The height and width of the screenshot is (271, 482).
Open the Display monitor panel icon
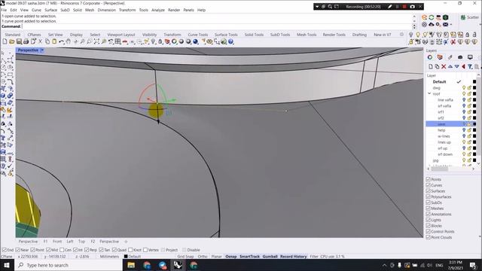pos(470,57)
